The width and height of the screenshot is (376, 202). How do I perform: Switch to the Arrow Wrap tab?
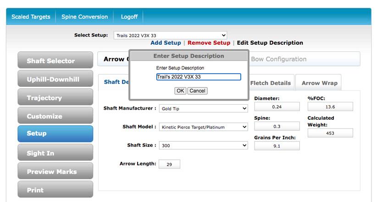click(319, 83)
